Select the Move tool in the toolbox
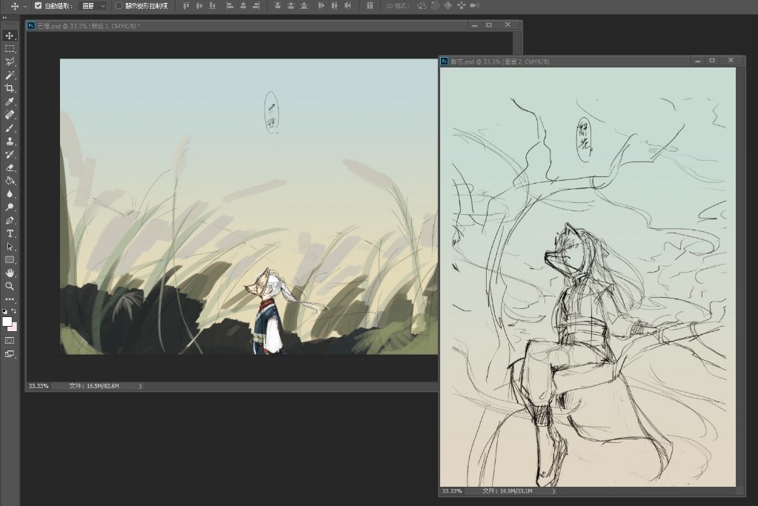This screenshot has height=506, width=758. pos(10,36)
